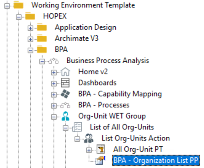Click the List of All Org-Units checklist icon
The width and height of the screenshot is (204, 168).
[x=77, y=127]
